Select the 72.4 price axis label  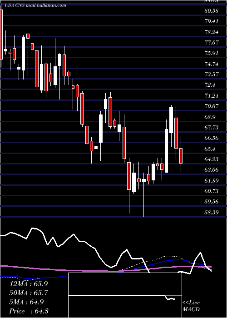(210, 85)
